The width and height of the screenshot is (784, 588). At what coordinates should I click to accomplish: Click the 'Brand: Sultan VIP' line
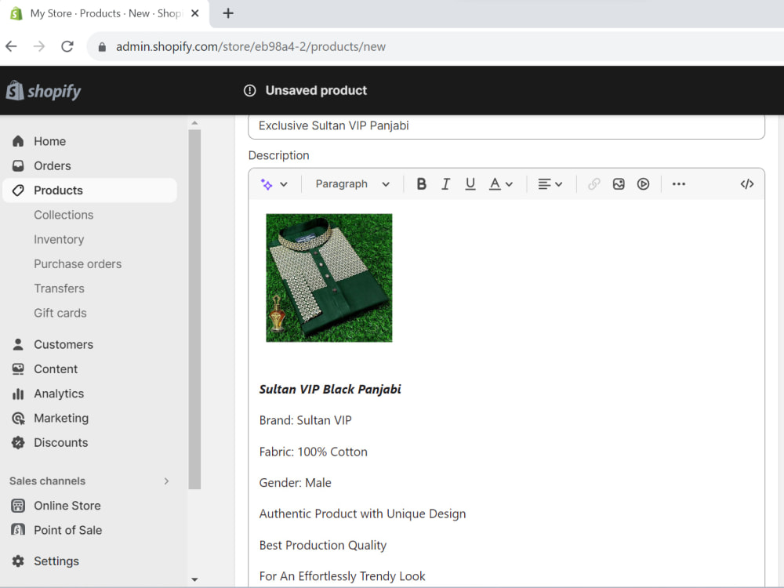305,420
